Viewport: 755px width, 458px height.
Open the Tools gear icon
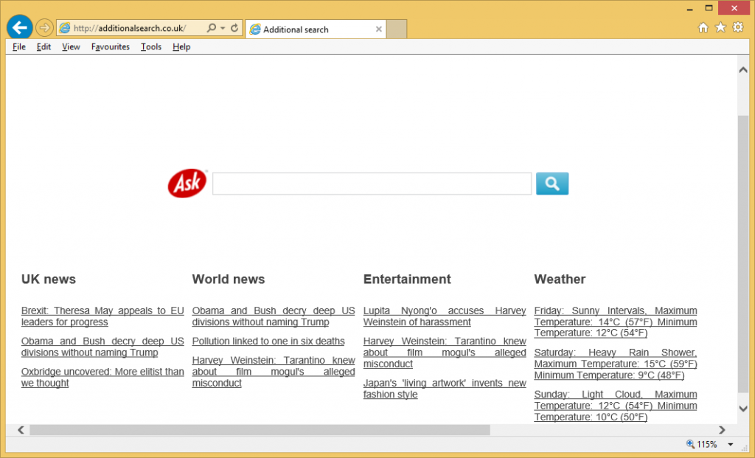point(738,27)
